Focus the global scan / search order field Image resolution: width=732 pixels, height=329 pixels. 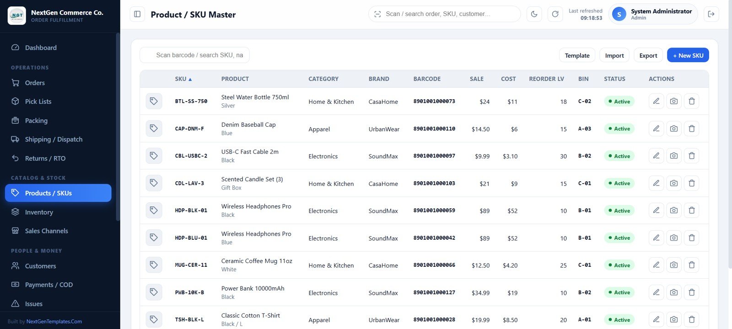444,14
